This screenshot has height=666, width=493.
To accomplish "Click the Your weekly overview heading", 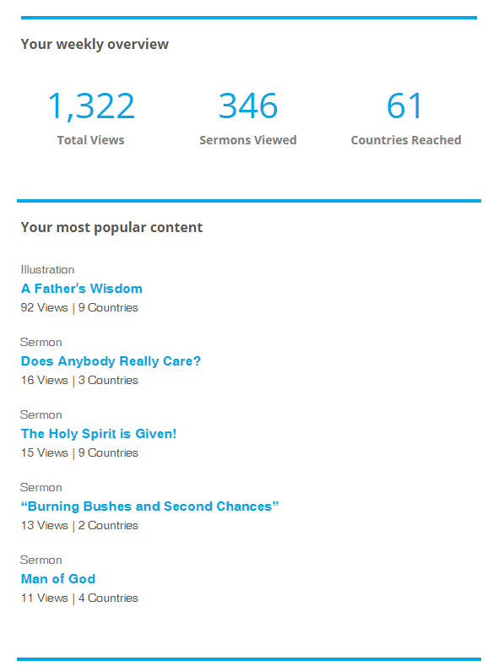I will 95,44.
